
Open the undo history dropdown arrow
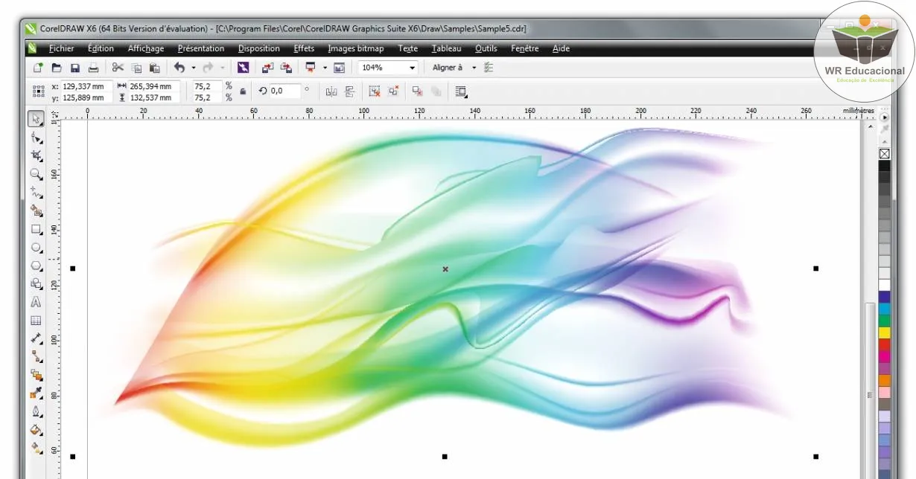tap(194, 68)
